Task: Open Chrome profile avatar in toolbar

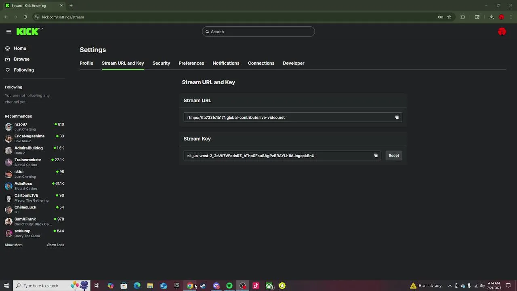Action: pyautogui.click(x=502, y=17)
